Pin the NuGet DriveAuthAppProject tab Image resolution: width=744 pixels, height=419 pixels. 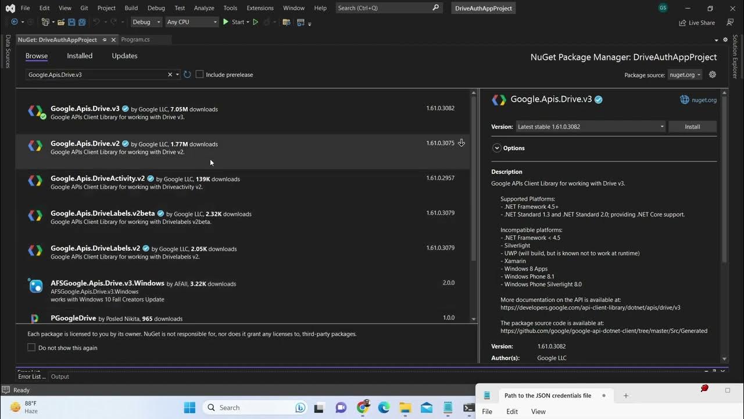[x=105, y=40]
